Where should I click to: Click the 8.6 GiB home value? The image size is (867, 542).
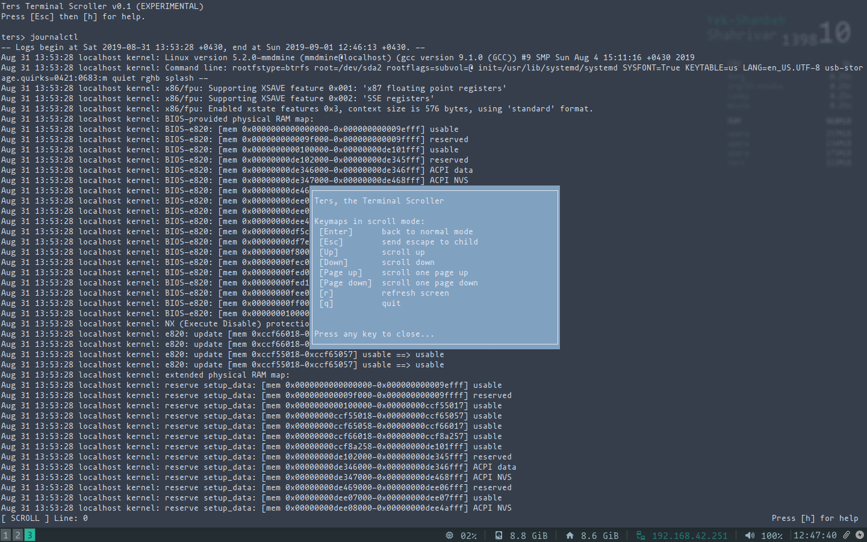coord(600,535)
